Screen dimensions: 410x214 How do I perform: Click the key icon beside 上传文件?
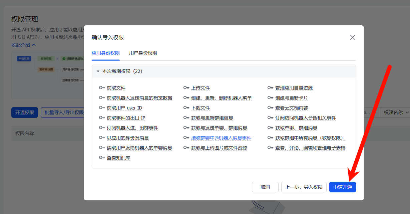tap(186, 88)
